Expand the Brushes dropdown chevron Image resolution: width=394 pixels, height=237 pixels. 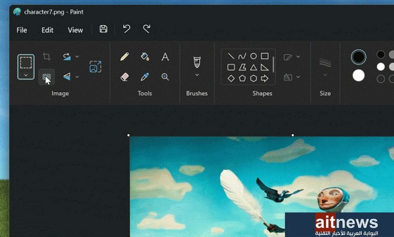coord(197,75)
